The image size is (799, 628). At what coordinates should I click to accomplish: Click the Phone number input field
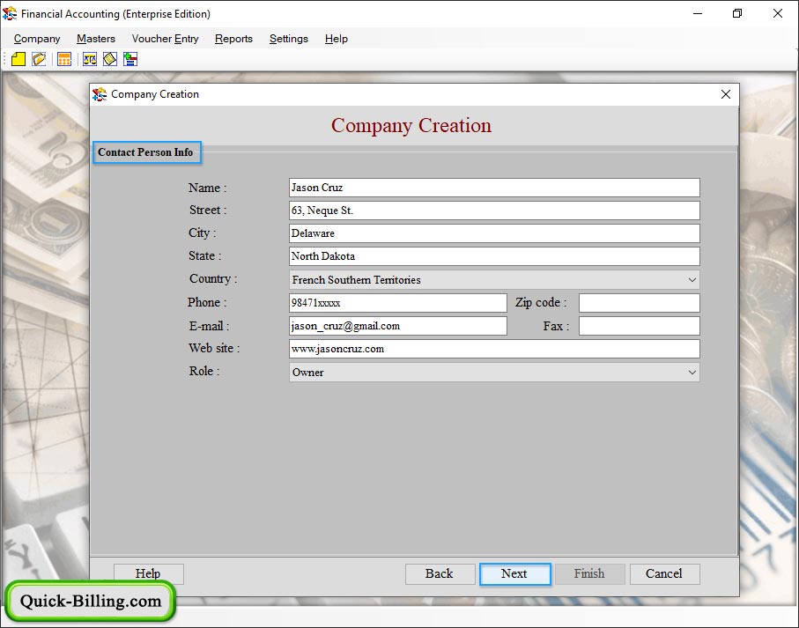(x=398, y=302)
